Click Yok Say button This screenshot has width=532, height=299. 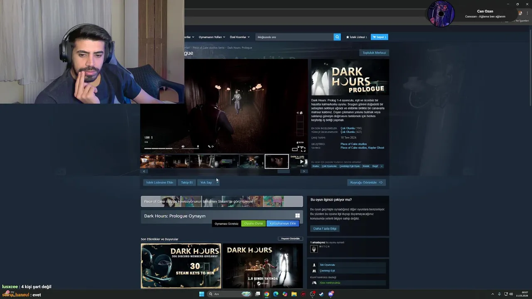206,182
